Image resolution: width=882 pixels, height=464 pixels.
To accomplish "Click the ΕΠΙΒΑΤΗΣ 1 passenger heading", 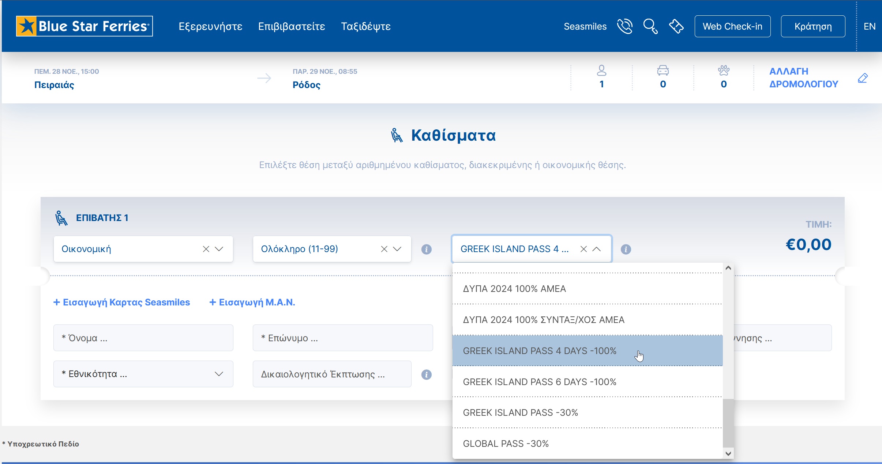I will tap(102, 218).
